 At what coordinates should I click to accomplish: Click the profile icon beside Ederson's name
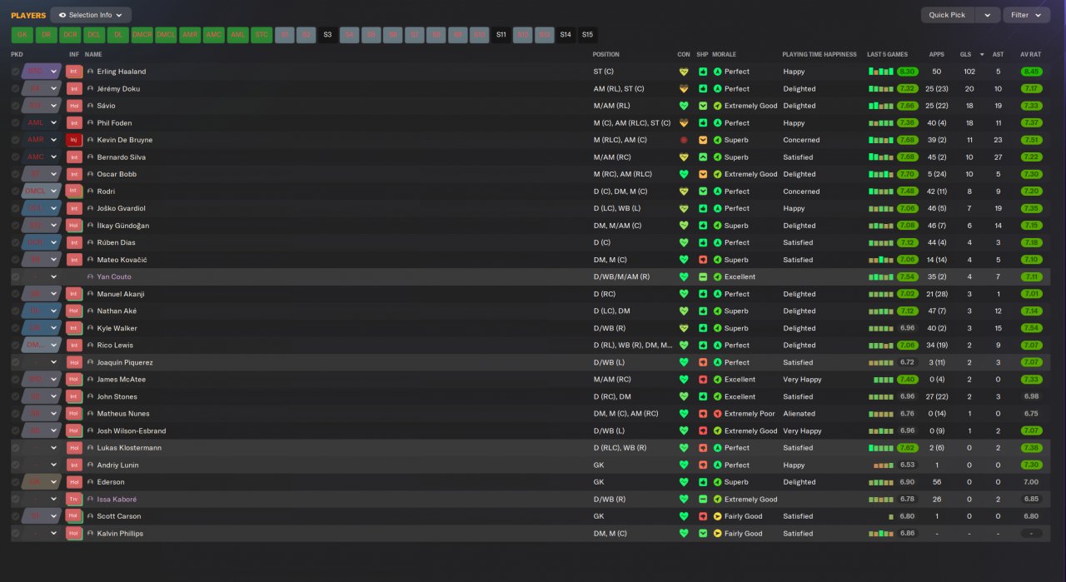pos(91,482)
